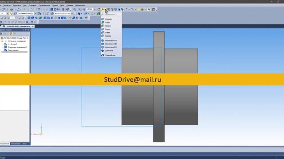Click the rotate view icon
Image resolution: width=284 pixels, height=159 pixels.
pos(99,9)
